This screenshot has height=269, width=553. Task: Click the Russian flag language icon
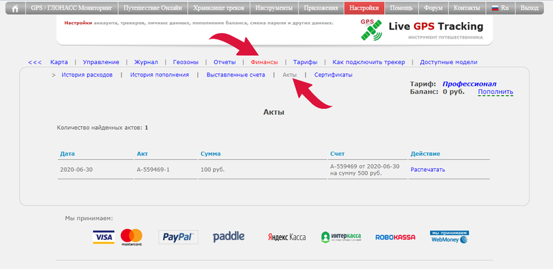[494, 8]
